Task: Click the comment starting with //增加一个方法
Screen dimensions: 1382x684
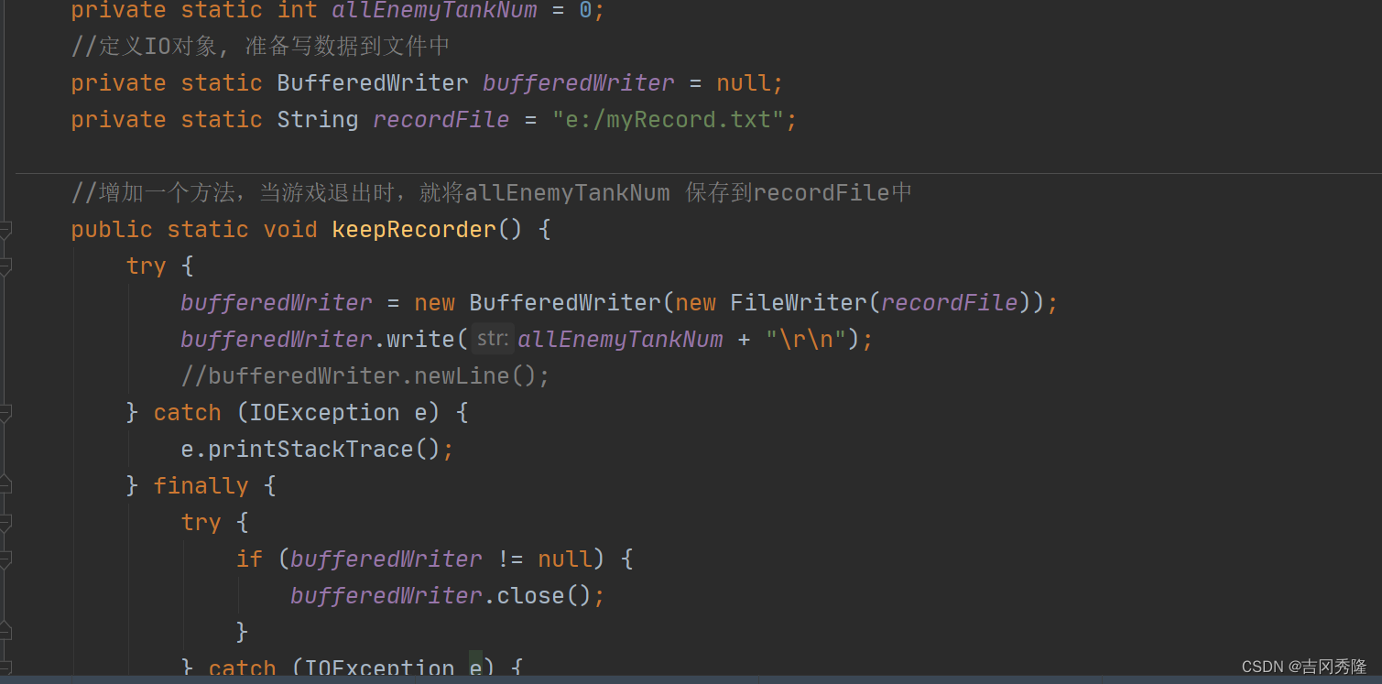Action: point(492,192)
